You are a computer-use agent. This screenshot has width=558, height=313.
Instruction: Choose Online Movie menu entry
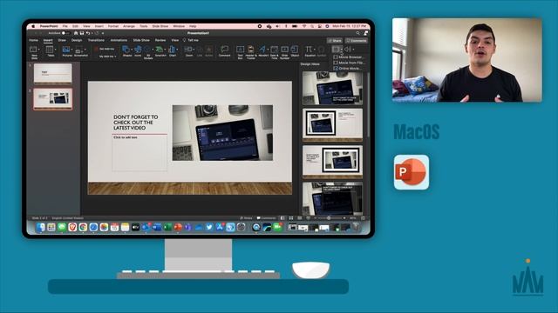click(347, 68)
